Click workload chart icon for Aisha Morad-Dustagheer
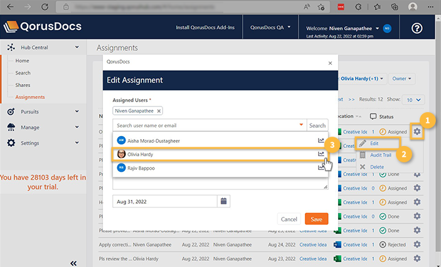 point(321,140)
